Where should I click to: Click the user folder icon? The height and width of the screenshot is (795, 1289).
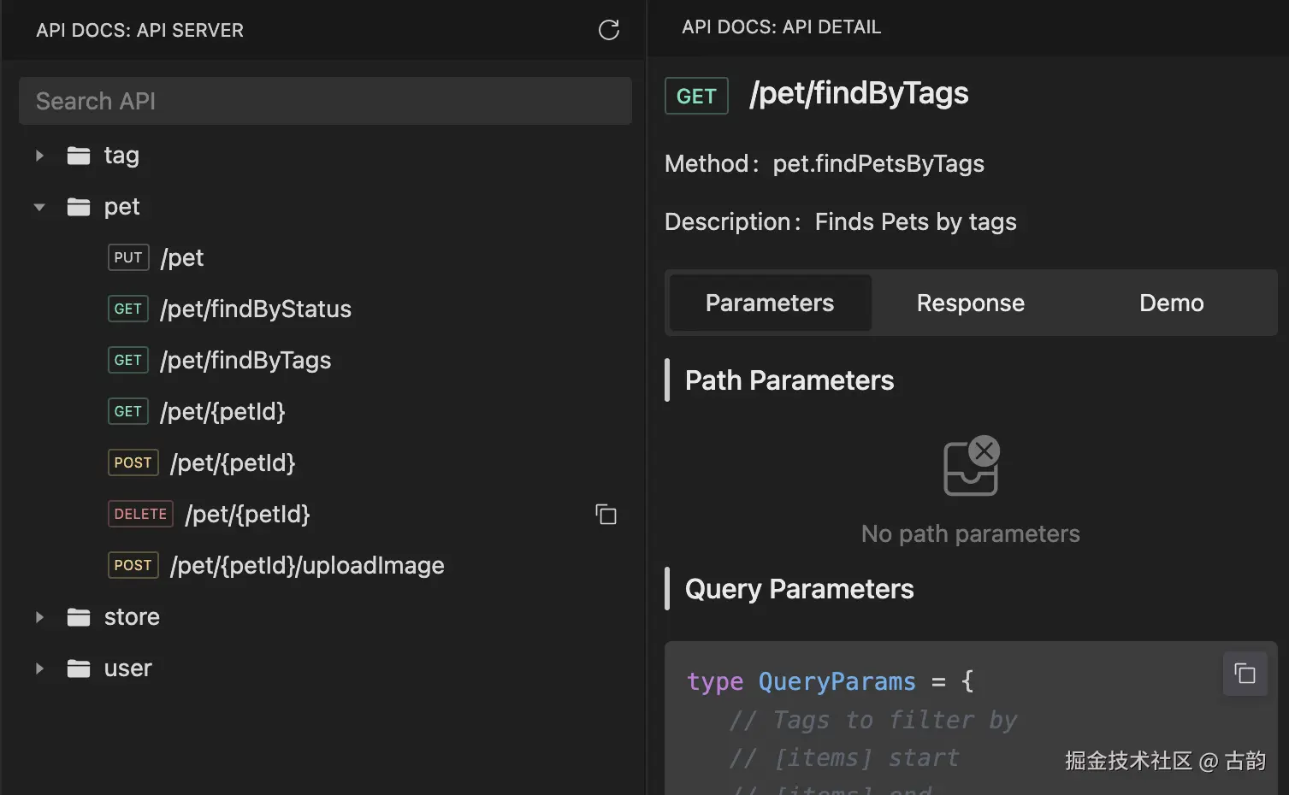(x=79, y=668)
